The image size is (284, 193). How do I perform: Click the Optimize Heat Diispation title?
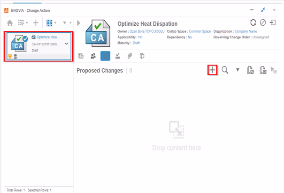pos(147,24)
